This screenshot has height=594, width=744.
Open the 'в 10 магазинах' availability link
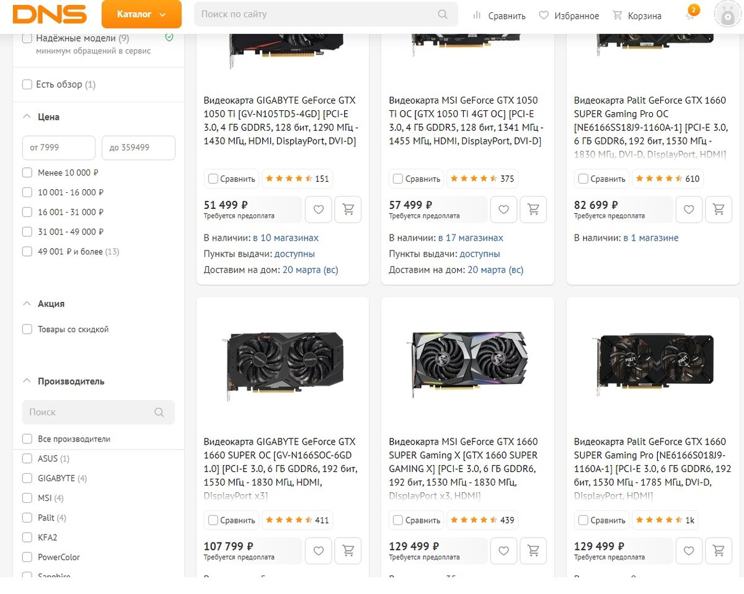pyautogui.click(x=286, y=238)
